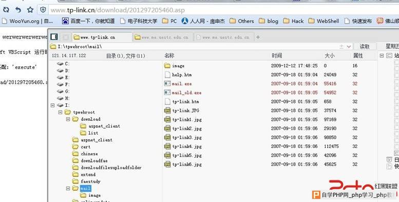This screenshot has height=202, width=399.
Task: Select tp-link1.jpg file
Action: 183,119
